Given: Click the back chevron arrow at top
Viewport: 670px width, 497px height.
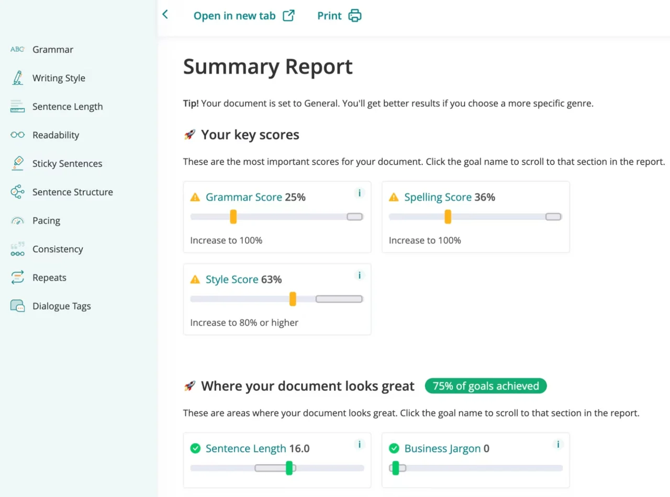Looking at the screenshot, I should pos(165,15).
